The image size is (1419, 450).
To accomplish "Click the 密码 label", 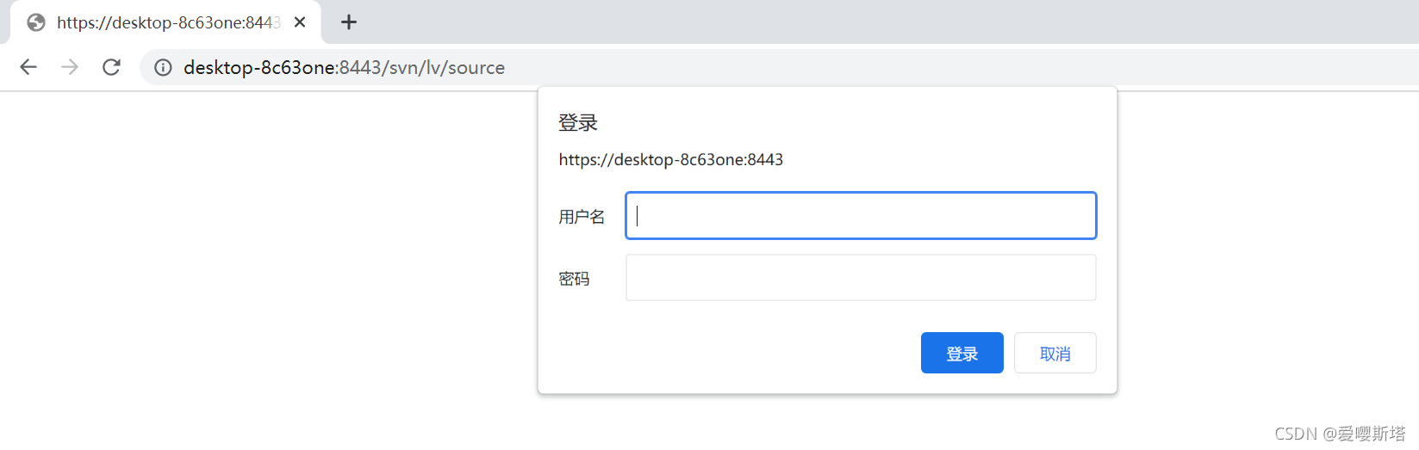I will [x=574, y=279].
